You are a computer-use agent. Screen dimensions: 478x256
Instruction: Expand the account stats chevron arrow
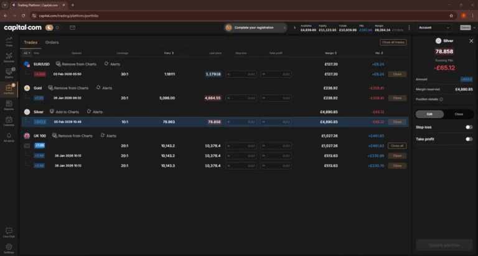tap(294, 28)
